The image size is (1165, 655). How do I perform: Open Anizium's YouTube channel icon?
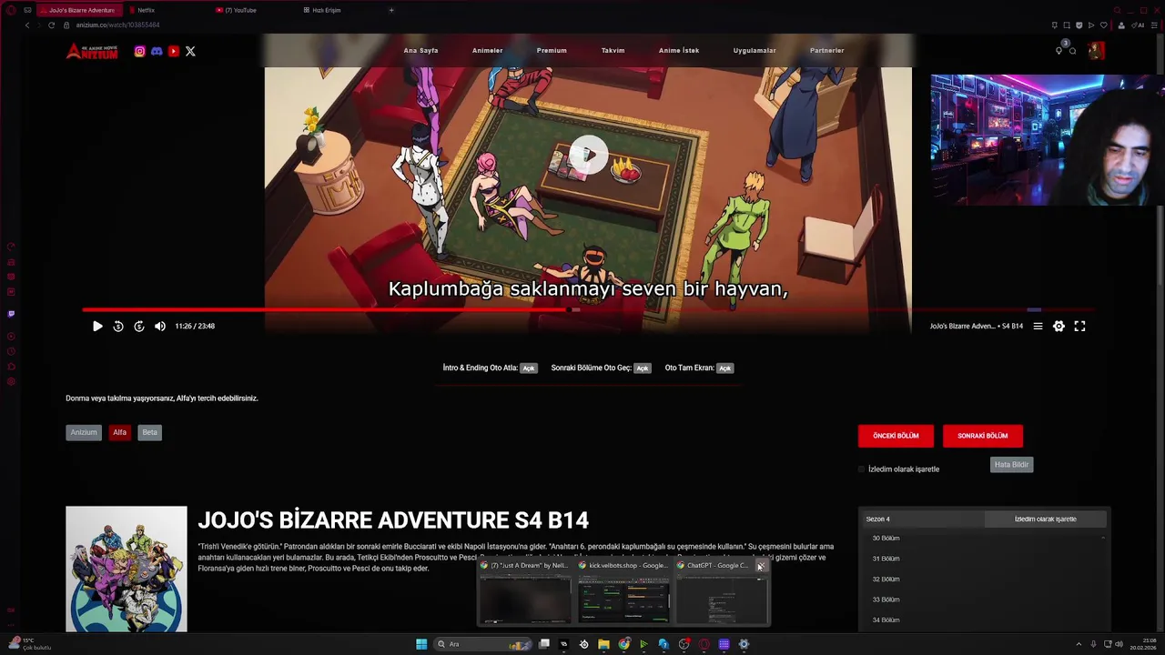(174, 51)
